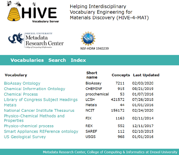Viewport: 179px width, 155px height.
Task: Select the date 12/11/2017
Action: pos(143,126)
